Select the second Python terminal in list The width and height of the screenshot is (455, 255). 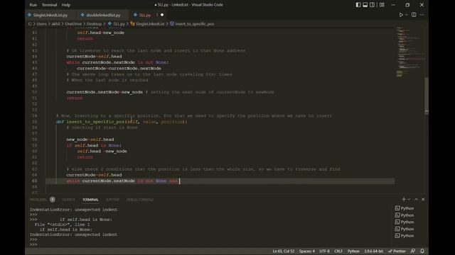[x=405, y=215]
